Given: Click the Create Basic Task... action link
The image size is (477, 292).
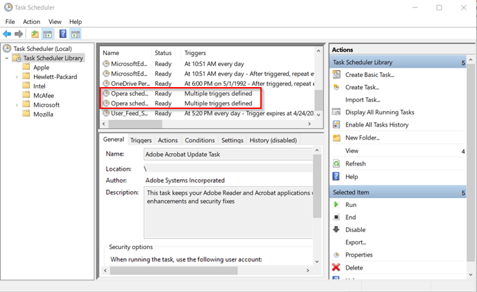Looking at the screenshot, I should 369,75.
